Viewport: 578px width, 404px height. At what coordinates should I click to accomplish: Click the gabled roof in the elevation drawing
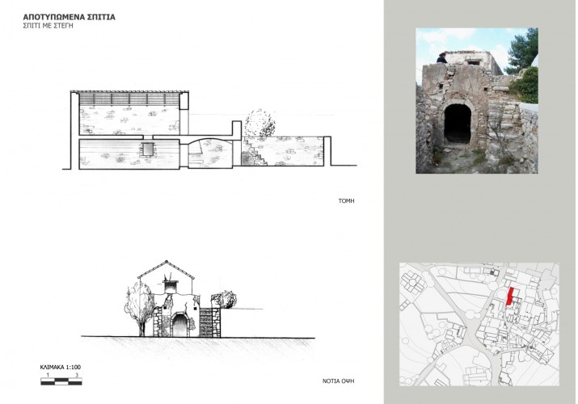tap(167, 269)
